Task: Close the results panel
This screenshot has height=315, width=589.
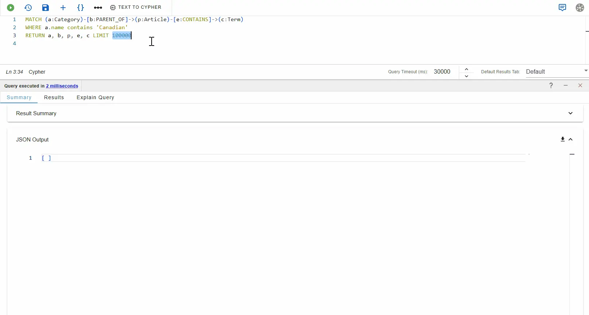Action: click(580, 85)
